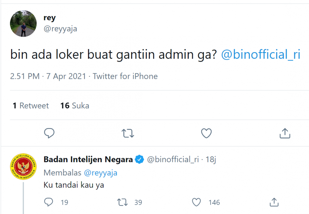This screenshot has width=309, height=214.
Task: Click the '18j' reply timestamp
Action: 211,160
